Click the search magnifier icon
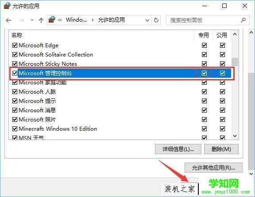Viewport: 255px width, 197px height. tap(243, 20)
